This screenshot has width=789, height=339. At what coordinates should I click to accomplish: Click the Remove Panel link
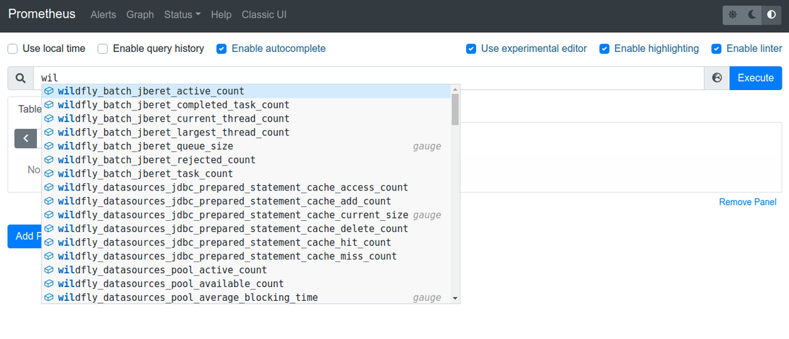748,202
